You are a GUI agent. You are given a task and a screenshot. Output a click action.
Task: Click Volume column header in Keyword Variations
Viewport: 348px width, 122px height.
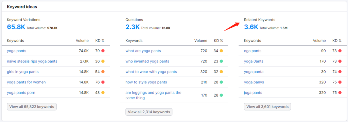click(82, 41)
